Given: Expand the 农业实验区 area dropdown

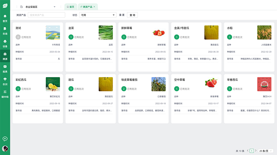Looking at the screenshot, I should pyautogui.click(x=38, y=7).
